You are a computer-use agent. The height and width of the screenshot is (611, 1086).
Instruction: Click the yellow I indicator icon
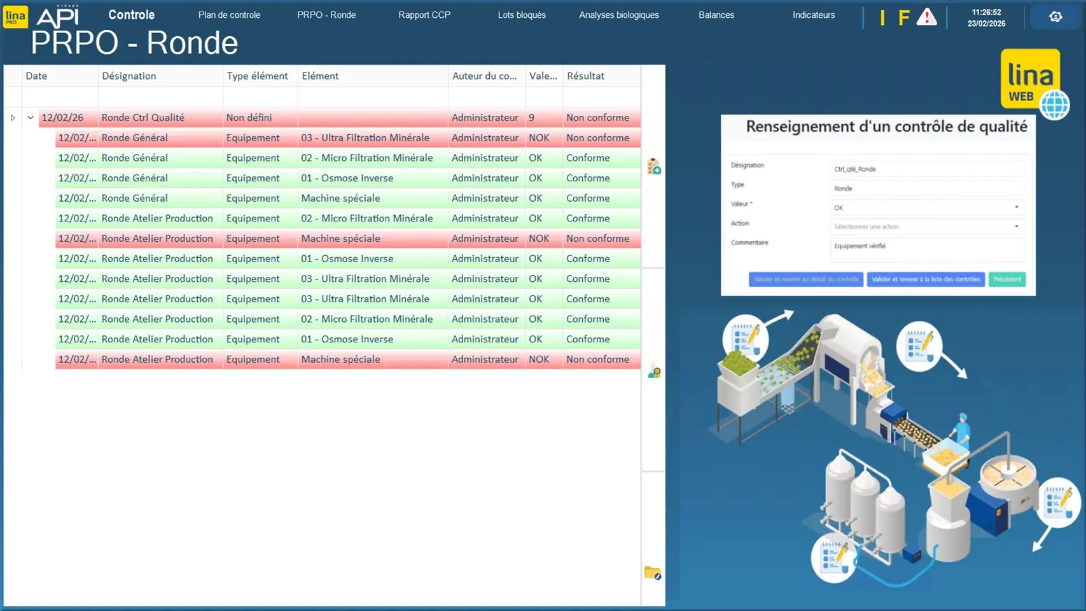point(882,18)
